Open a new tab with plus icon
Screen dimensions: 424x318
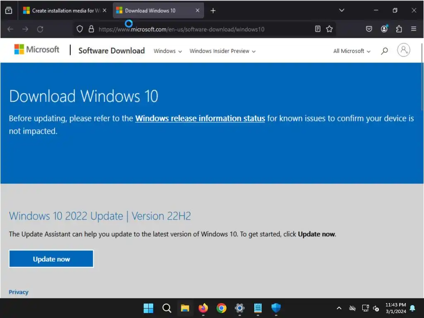click(213, 10)
